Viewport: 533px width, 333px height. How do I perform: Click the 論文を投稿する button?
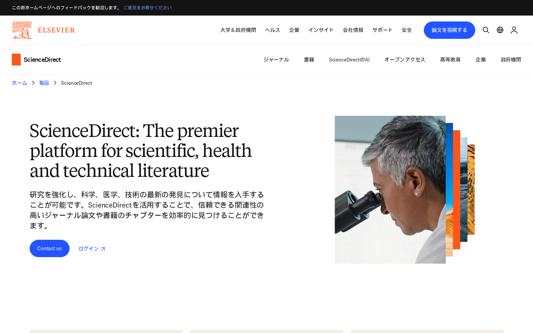click(x=449, y=30)
